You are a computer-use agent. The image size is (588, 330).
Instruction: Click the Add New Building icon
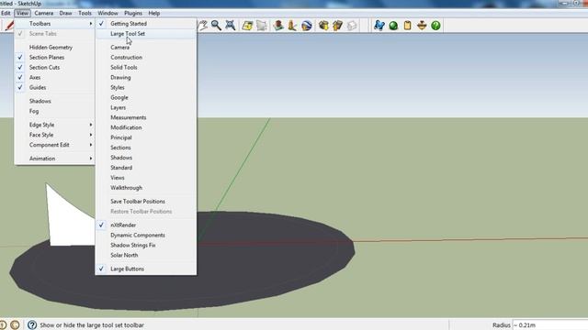coord(278,26)
